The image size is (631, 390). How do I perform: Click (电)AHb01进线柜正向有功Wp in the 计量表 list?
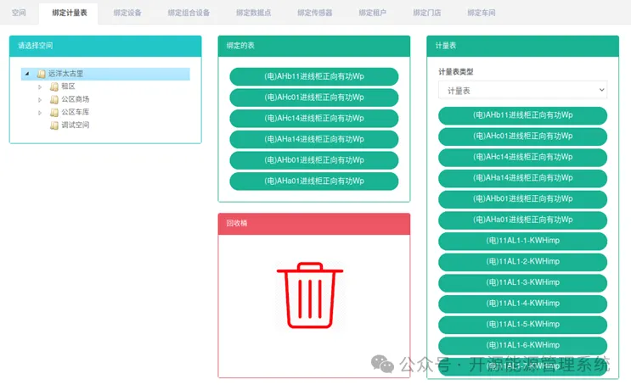[523, 199]
